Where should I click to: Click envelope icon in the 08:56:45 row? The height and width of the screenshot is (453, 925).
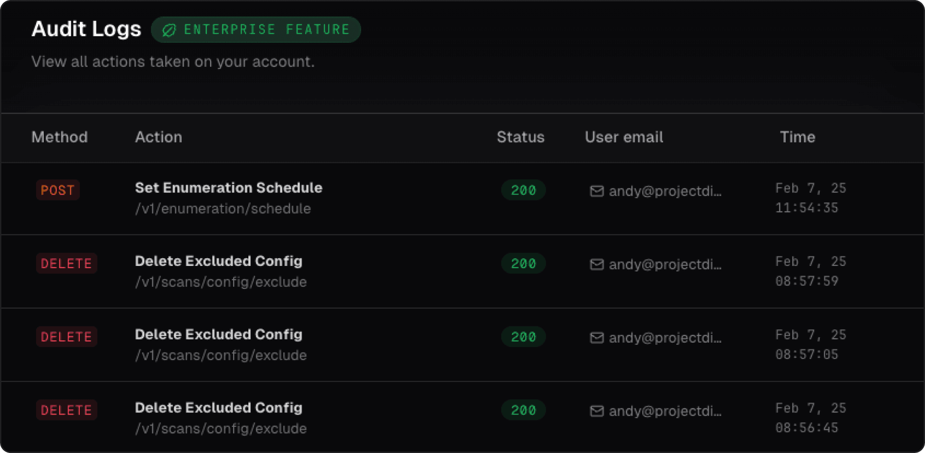(596, 411)
